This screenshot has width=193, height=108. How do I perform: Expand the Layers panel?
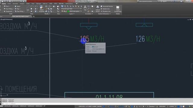tap(72, 14)
